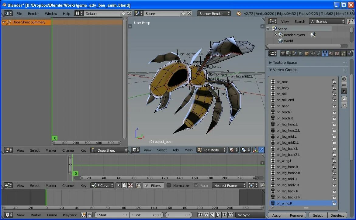
Task: Open the Object cube properties tab
Action: tap(307, 53)
